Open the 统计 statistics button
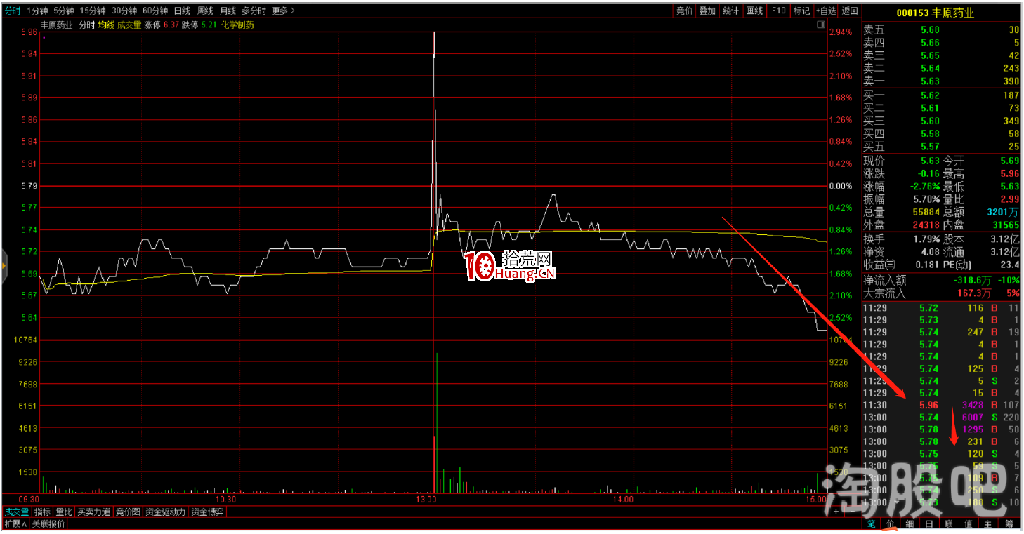Screen dimensions: 1024x534 pos(730,11)
